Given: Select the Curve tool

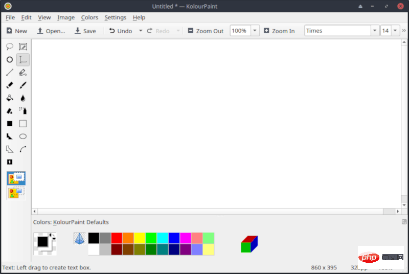Looking at the screenshot, I should (23, 149).
